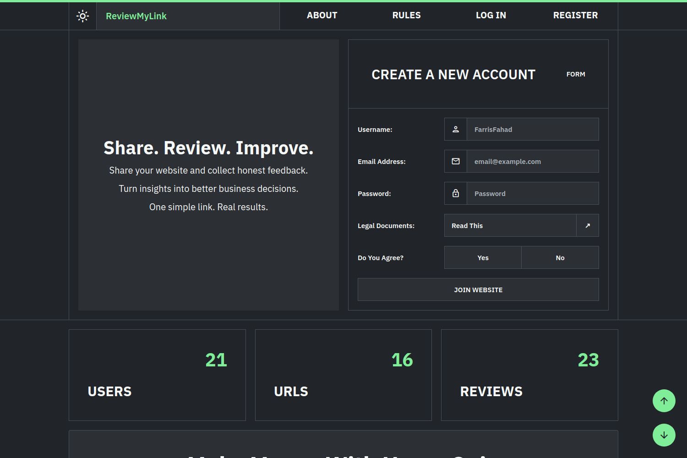The width and height of the screenshot is (687, 458).
Task: Open Register in the top navigation
Action: coord(575,15)
